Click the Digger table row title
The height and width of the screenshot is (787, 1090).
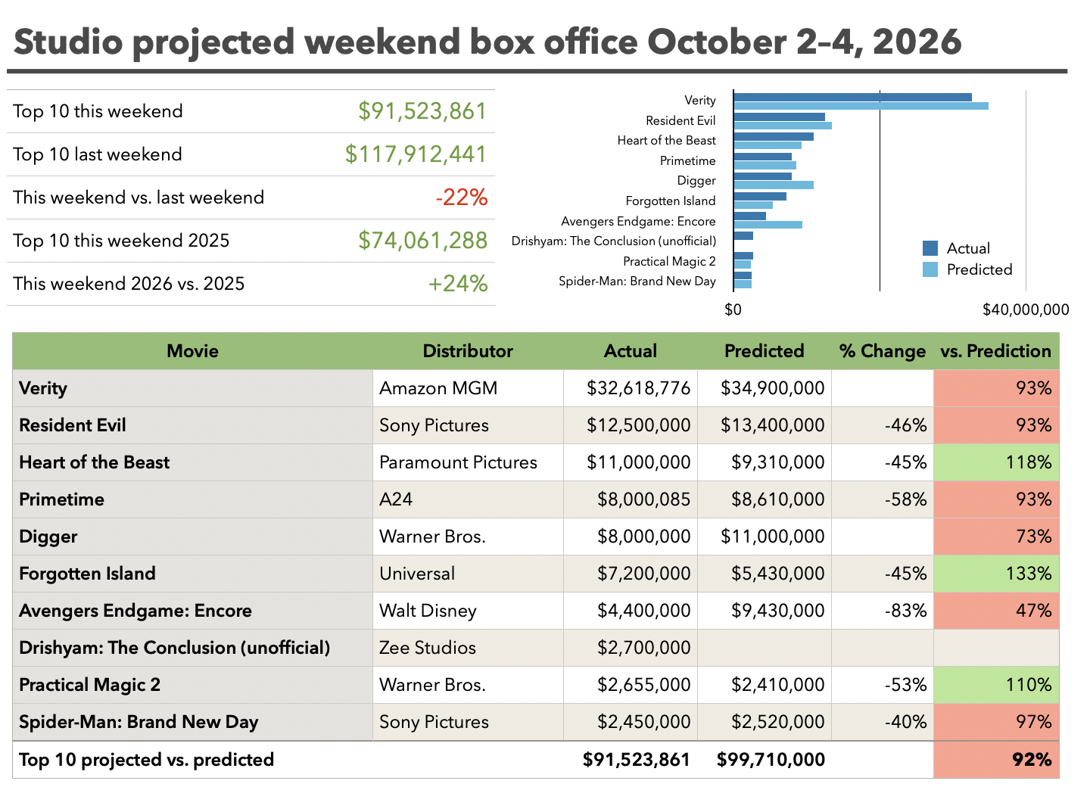click(193, 537)
